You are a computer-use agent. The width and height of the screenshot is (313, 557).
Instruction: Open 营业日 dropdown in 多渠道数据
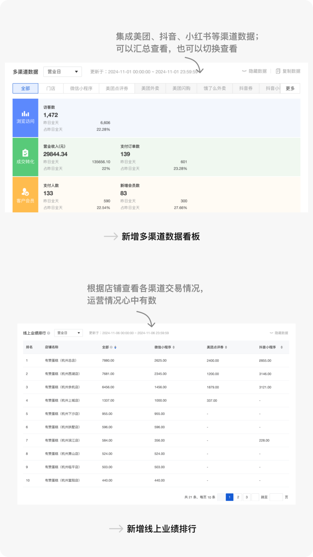pyautogui.click(x=63, y=72)
